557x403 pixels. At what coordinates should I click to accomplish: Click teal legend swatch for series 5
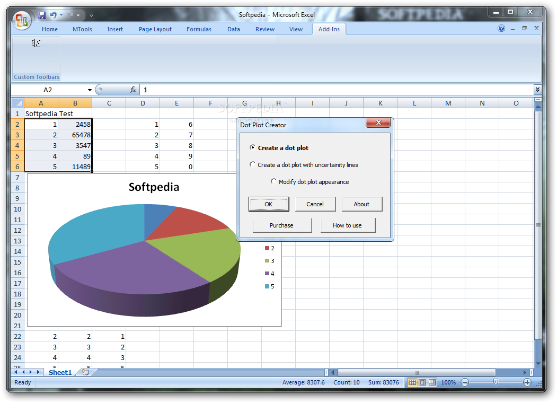point(267,286)
